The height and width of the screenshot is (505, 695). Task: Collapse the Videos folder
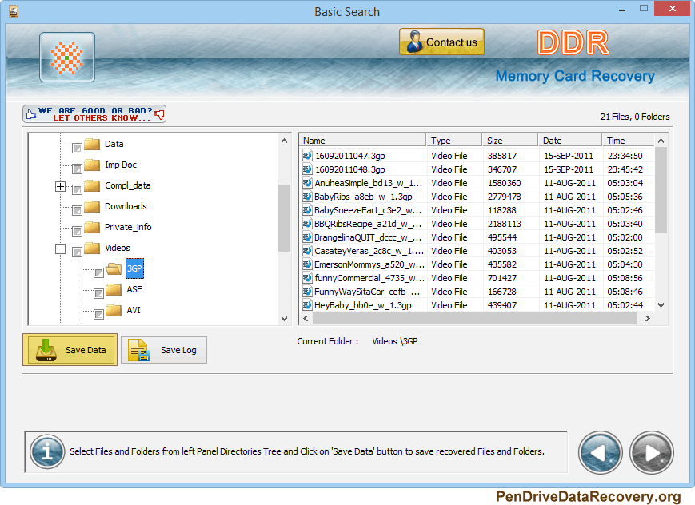point(60,248)
